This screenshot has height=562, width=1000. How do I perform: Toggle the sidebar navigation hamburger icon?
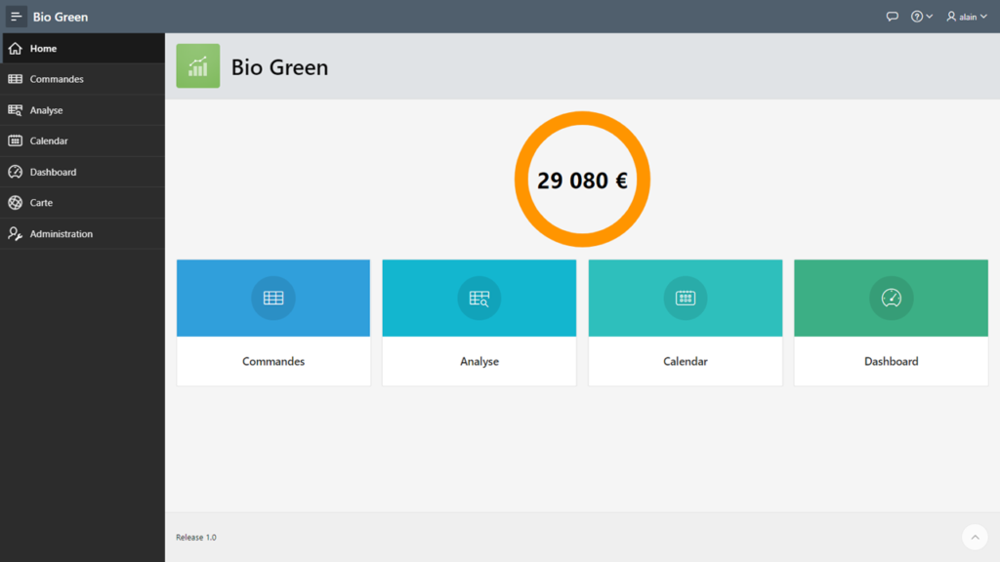pyautogui.click(x=16, y=17)
